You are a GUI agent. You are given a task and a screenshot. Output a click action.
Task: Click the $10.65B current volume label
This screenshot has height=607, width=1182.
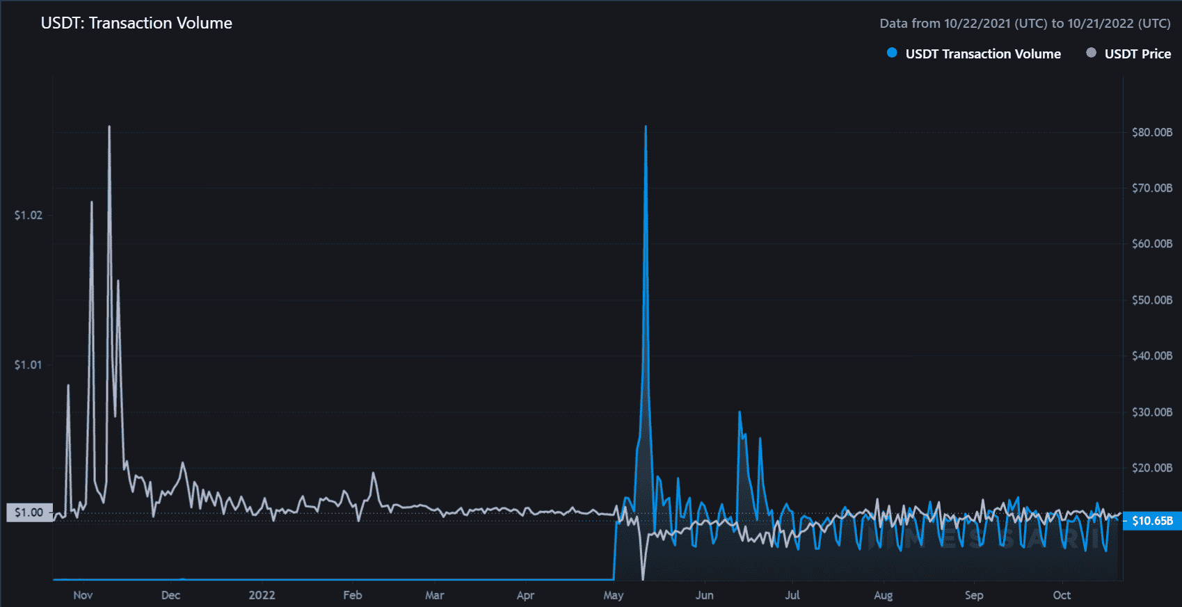1152,521
